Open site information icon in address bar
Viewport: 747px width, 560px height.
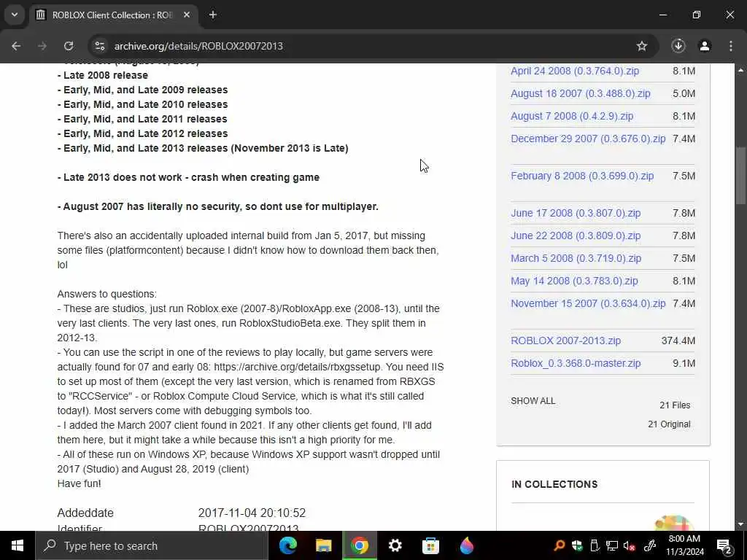coord(99,46)
